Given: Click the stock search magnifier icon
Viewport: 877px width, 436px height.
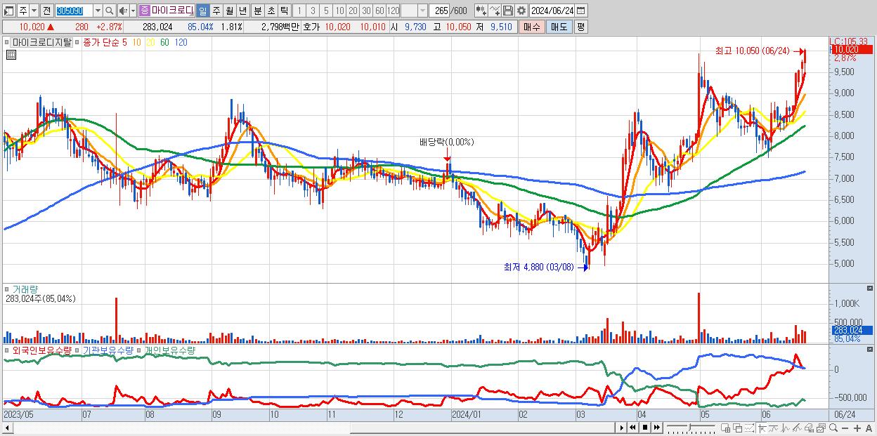Looking at the screenshot, I should (109, 11).
